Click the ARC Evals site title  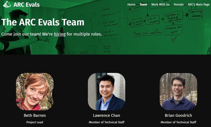(x=27, y=5)
